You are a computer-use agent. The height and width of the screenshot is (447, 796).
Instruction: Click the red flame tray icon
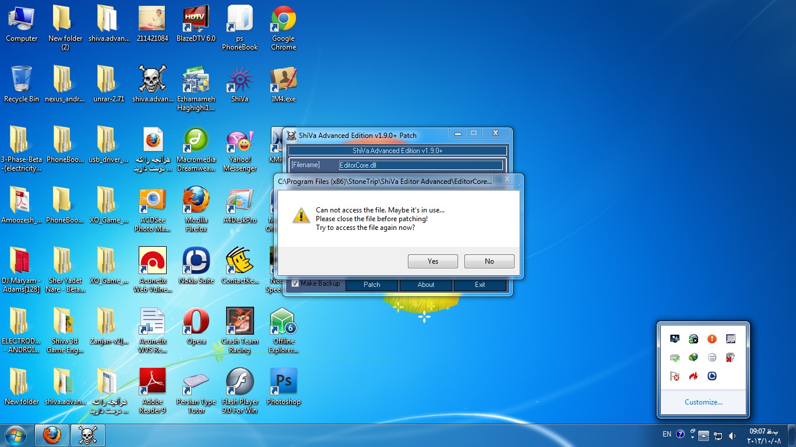[693, 376]
